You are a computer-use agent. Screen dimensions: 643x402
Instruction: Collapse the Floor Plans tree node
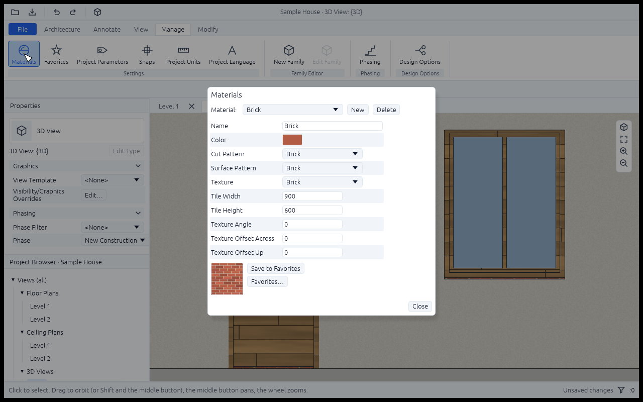22,293
